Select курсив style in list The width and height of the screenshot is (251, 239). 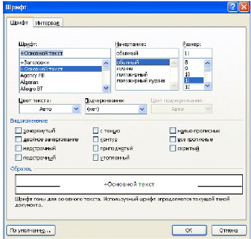click(143, 68)
